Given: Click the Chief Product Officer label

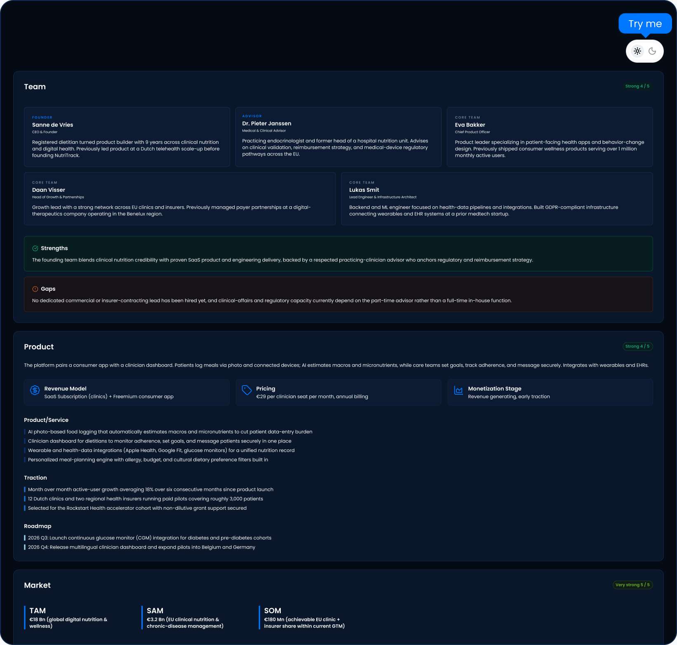Looking at the screenshot, I should click(x=472, y=132).
